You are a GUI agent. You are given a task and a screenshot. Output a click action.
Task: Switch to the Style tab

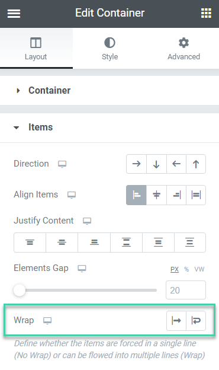coord(109,49)
